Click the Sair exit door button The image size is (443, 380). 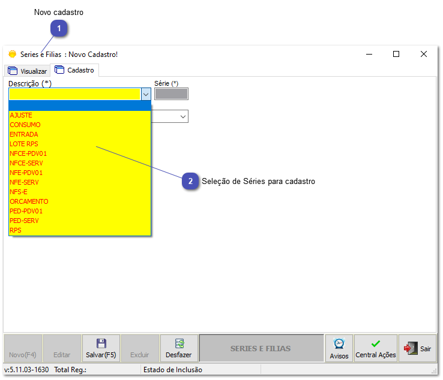tap(418, 348)
